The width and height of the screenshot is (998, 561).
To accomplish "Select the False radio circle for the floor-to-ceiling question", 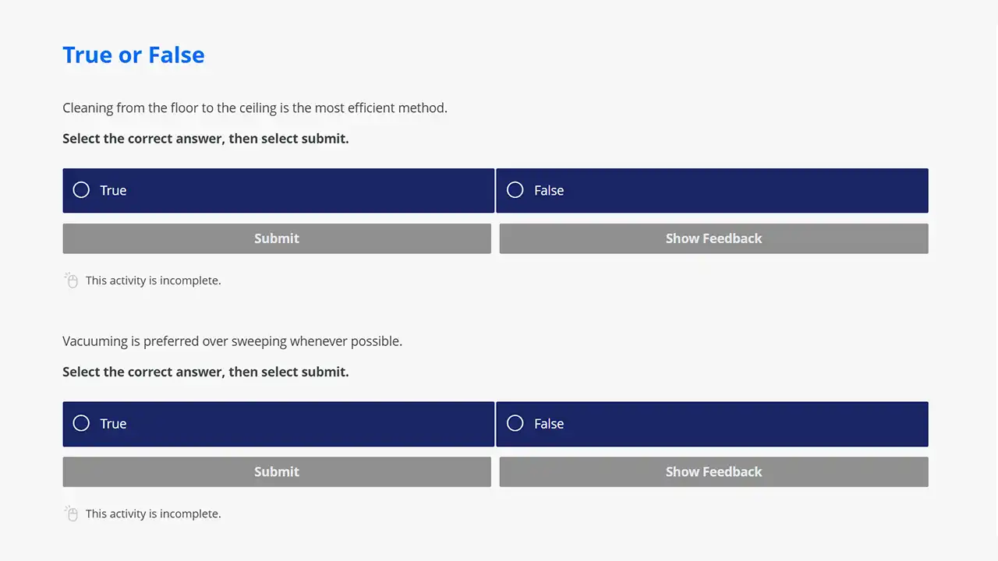I will pyautogui.click(x=515, y=190).
